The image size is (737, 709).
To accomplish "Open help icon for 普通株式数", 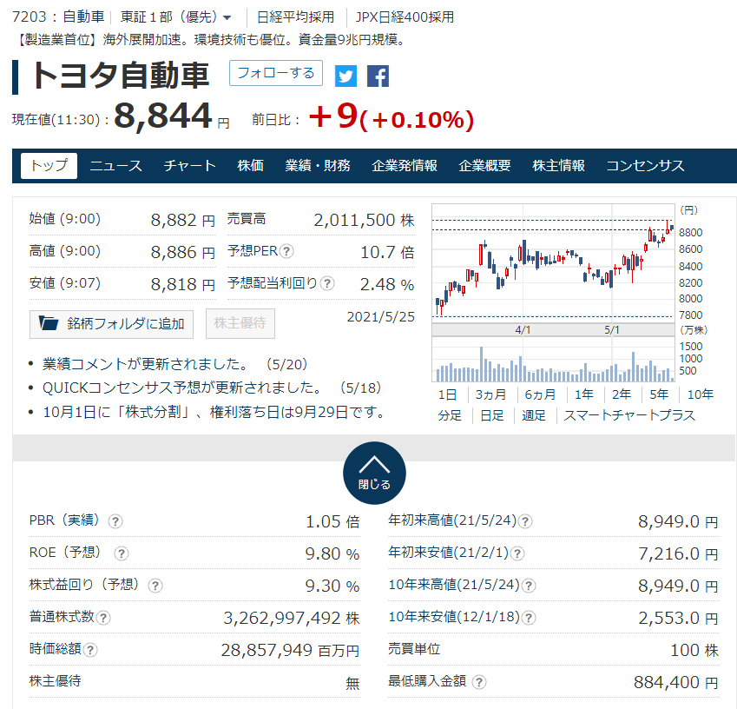I will tap(103, 617).
